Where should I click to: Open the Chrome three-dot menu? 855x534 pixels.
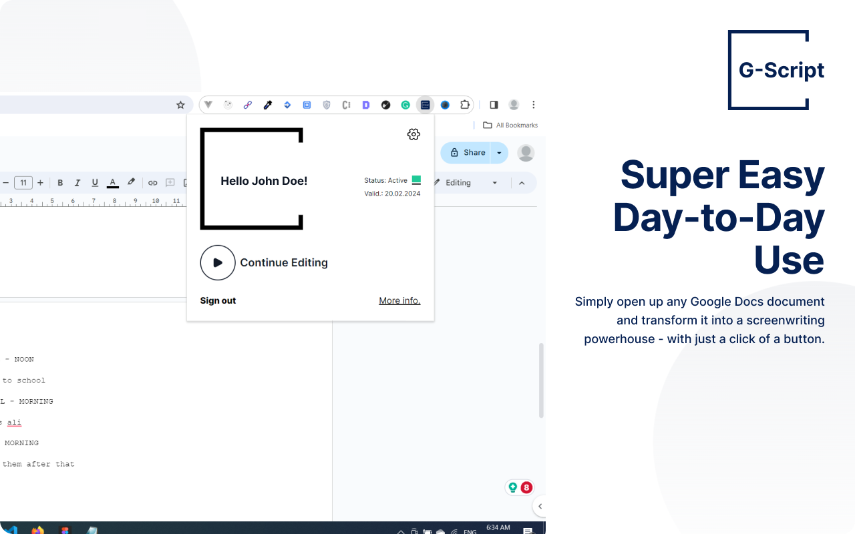point(533,105)
